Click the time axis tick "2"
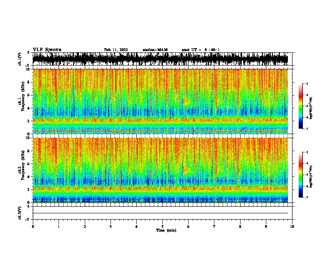This screenshot has width=329, height=254. [85, 226]
